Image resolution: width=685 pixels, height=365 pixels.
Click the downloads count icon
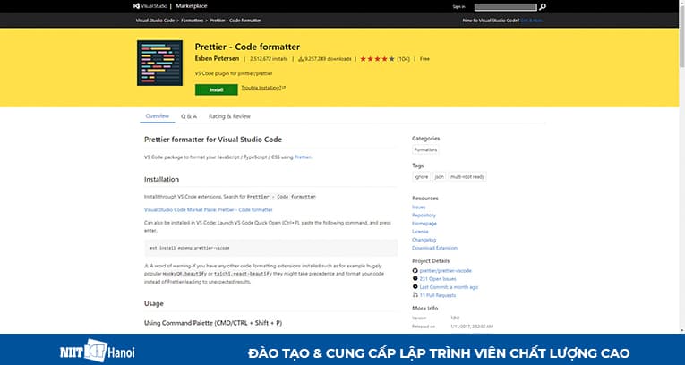pos(301,59)
